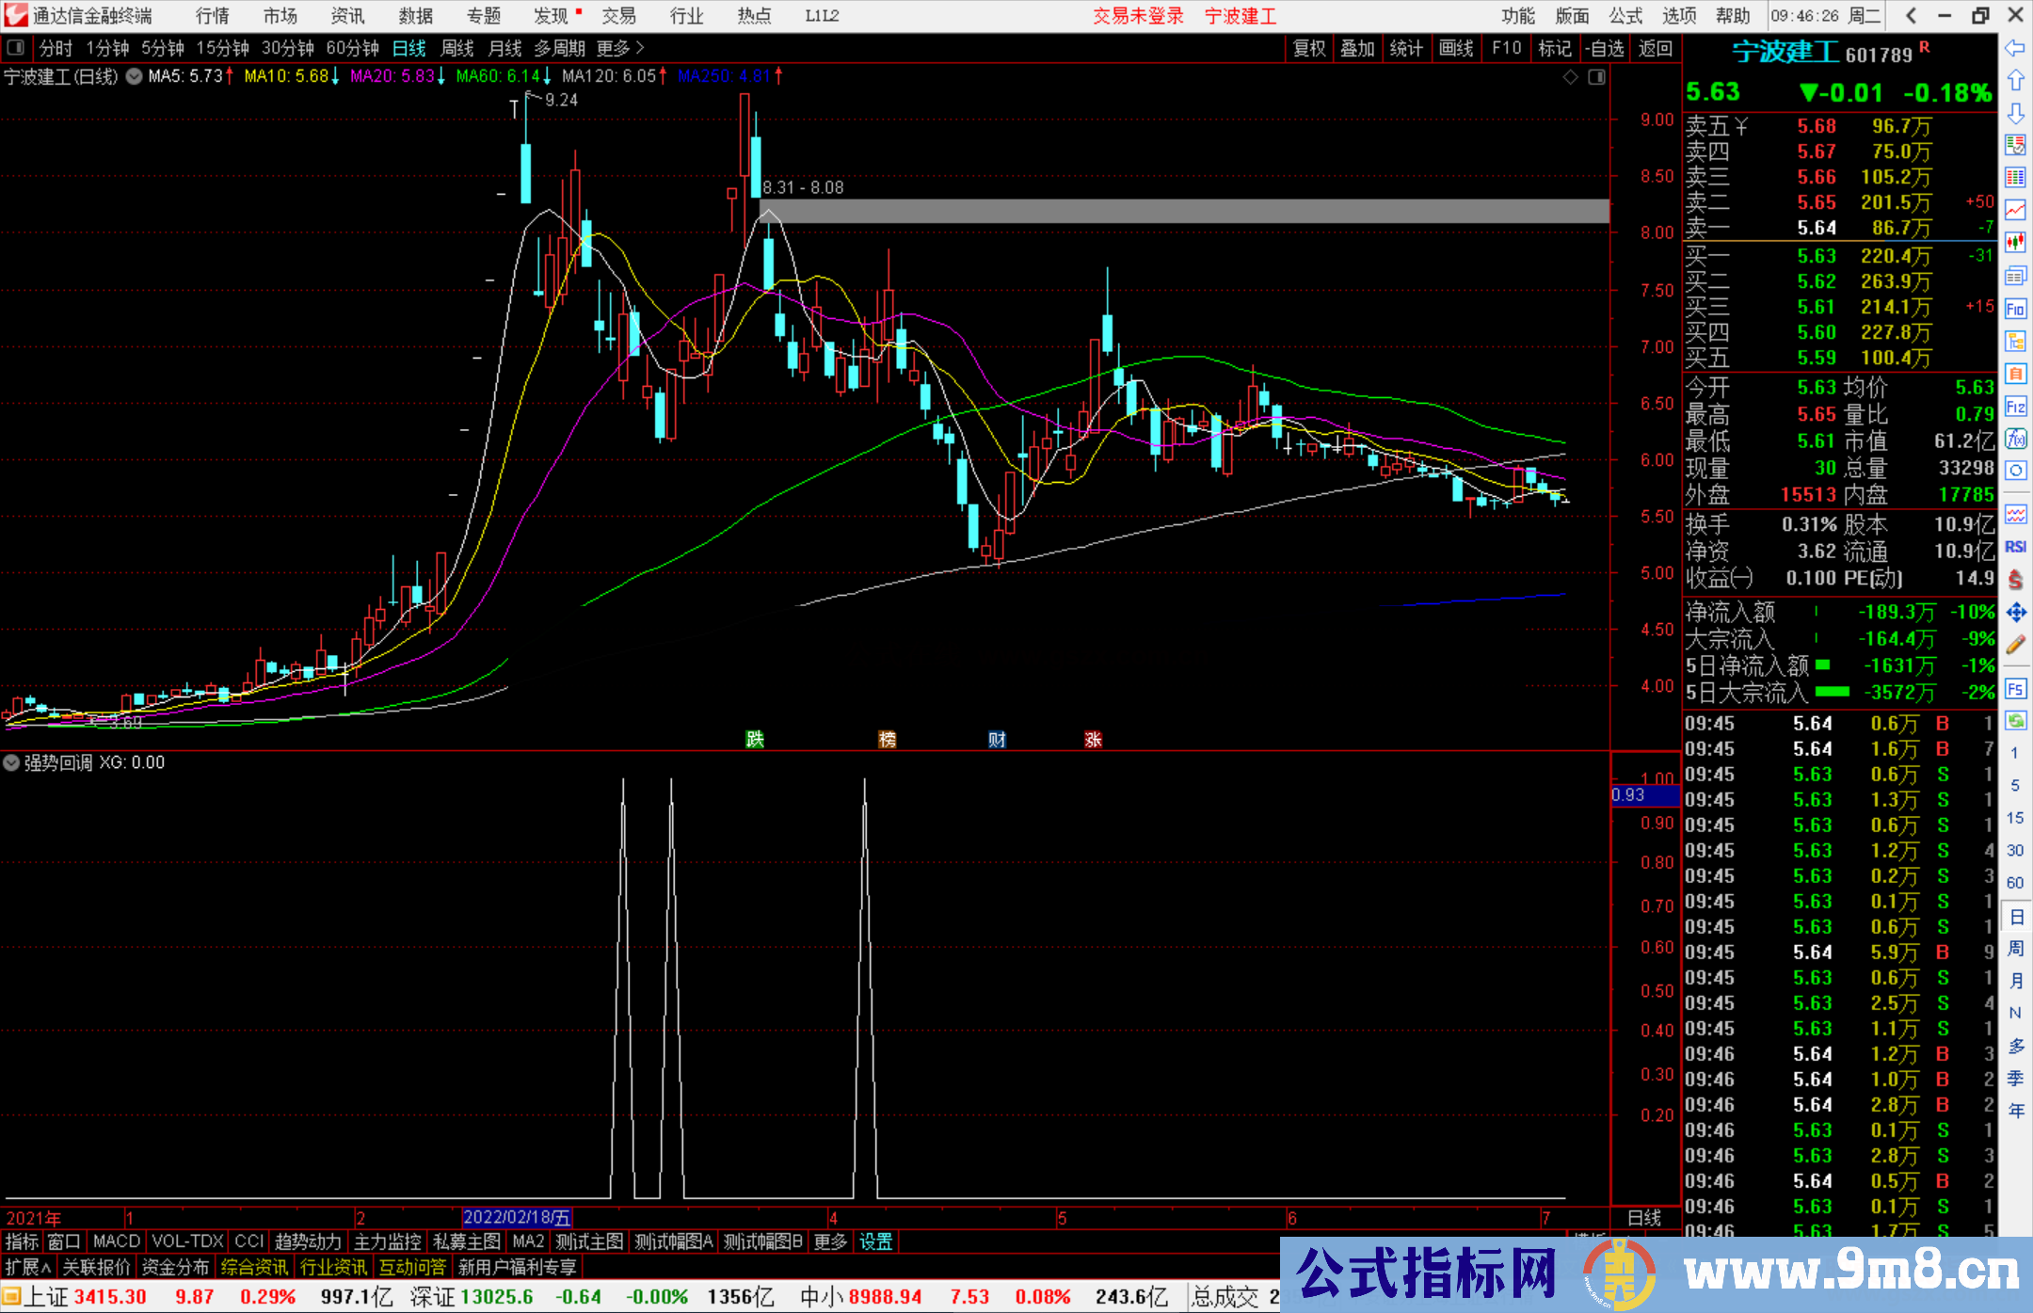The image size is (2033, 1313).
Task: Click the f(x) formula icon
Action: tap(2015, 439)
